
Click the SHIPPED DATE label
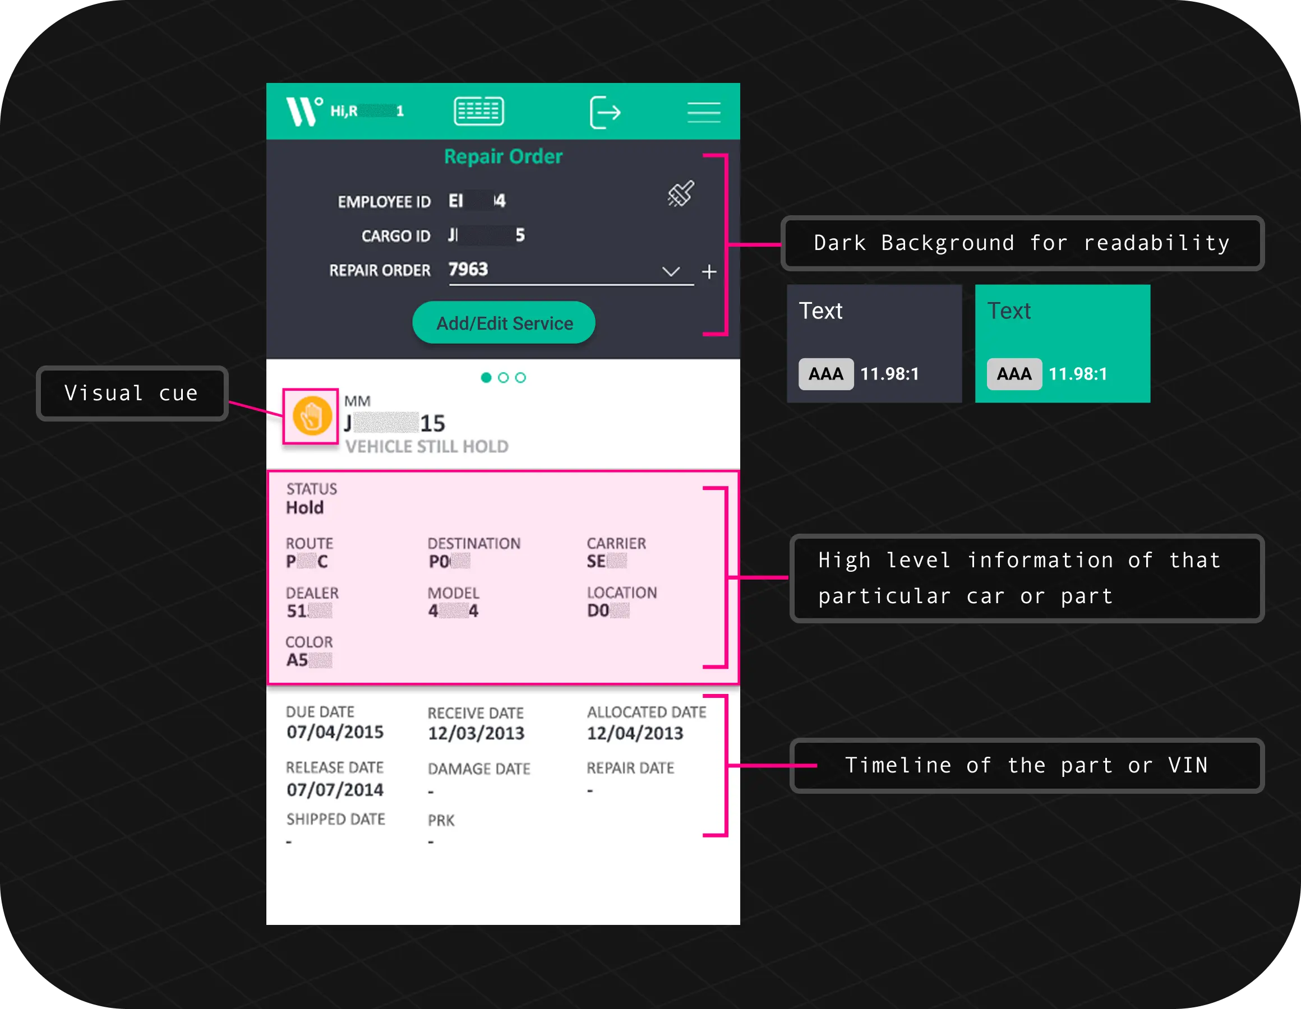pyautogui.click(x=336, y=820)
